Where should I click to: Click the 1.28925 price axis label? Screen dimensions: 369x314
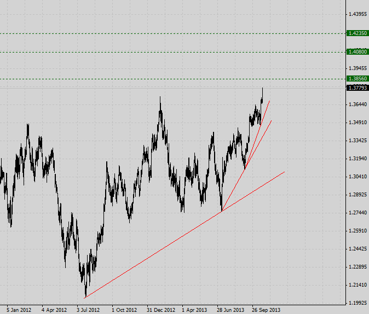click(358, 195)
